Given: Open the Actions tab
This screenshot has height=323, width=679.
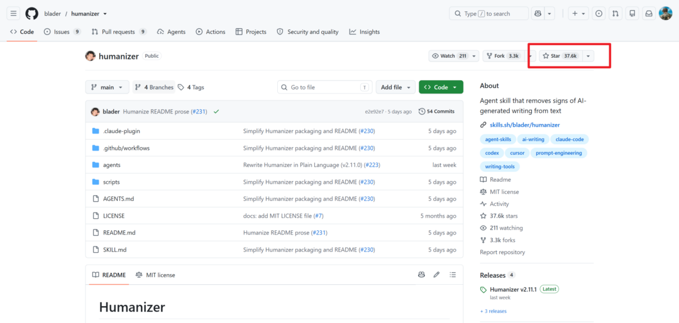Looking at the screenshot, I should click(x=211, y=32).
